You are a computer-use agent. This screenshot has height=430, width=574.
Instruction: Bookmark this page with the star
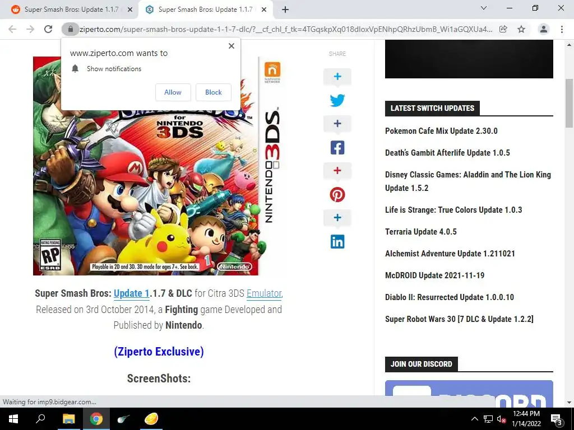coord(521,29)
